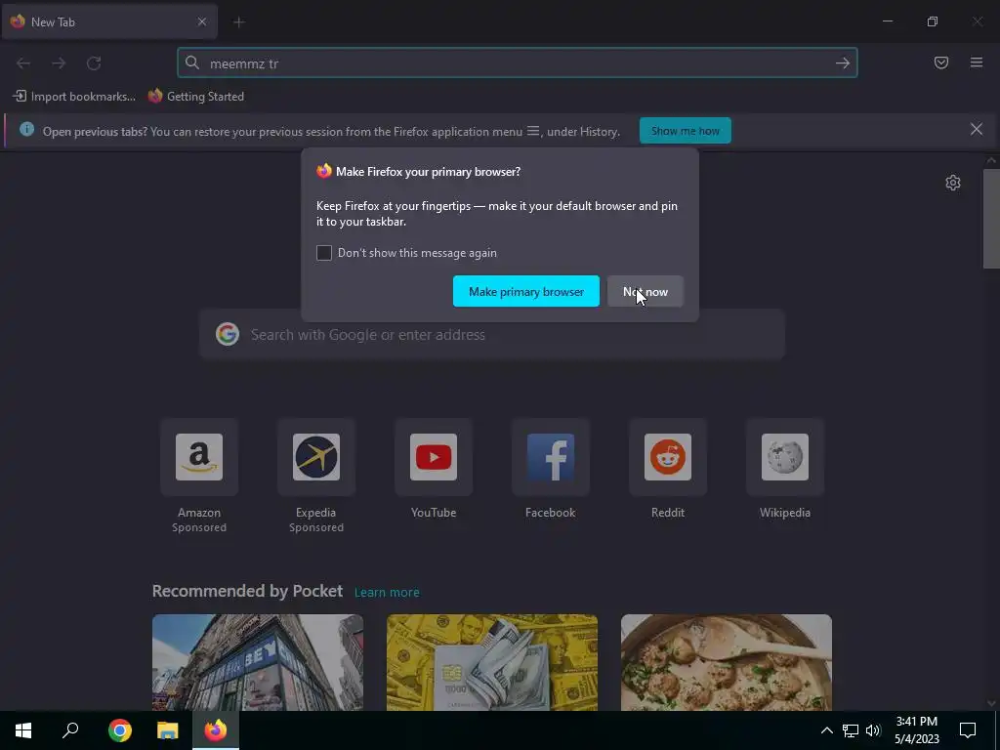Click the Firefox taskbar icon
1000x750 pixels.
click(216, 730)
